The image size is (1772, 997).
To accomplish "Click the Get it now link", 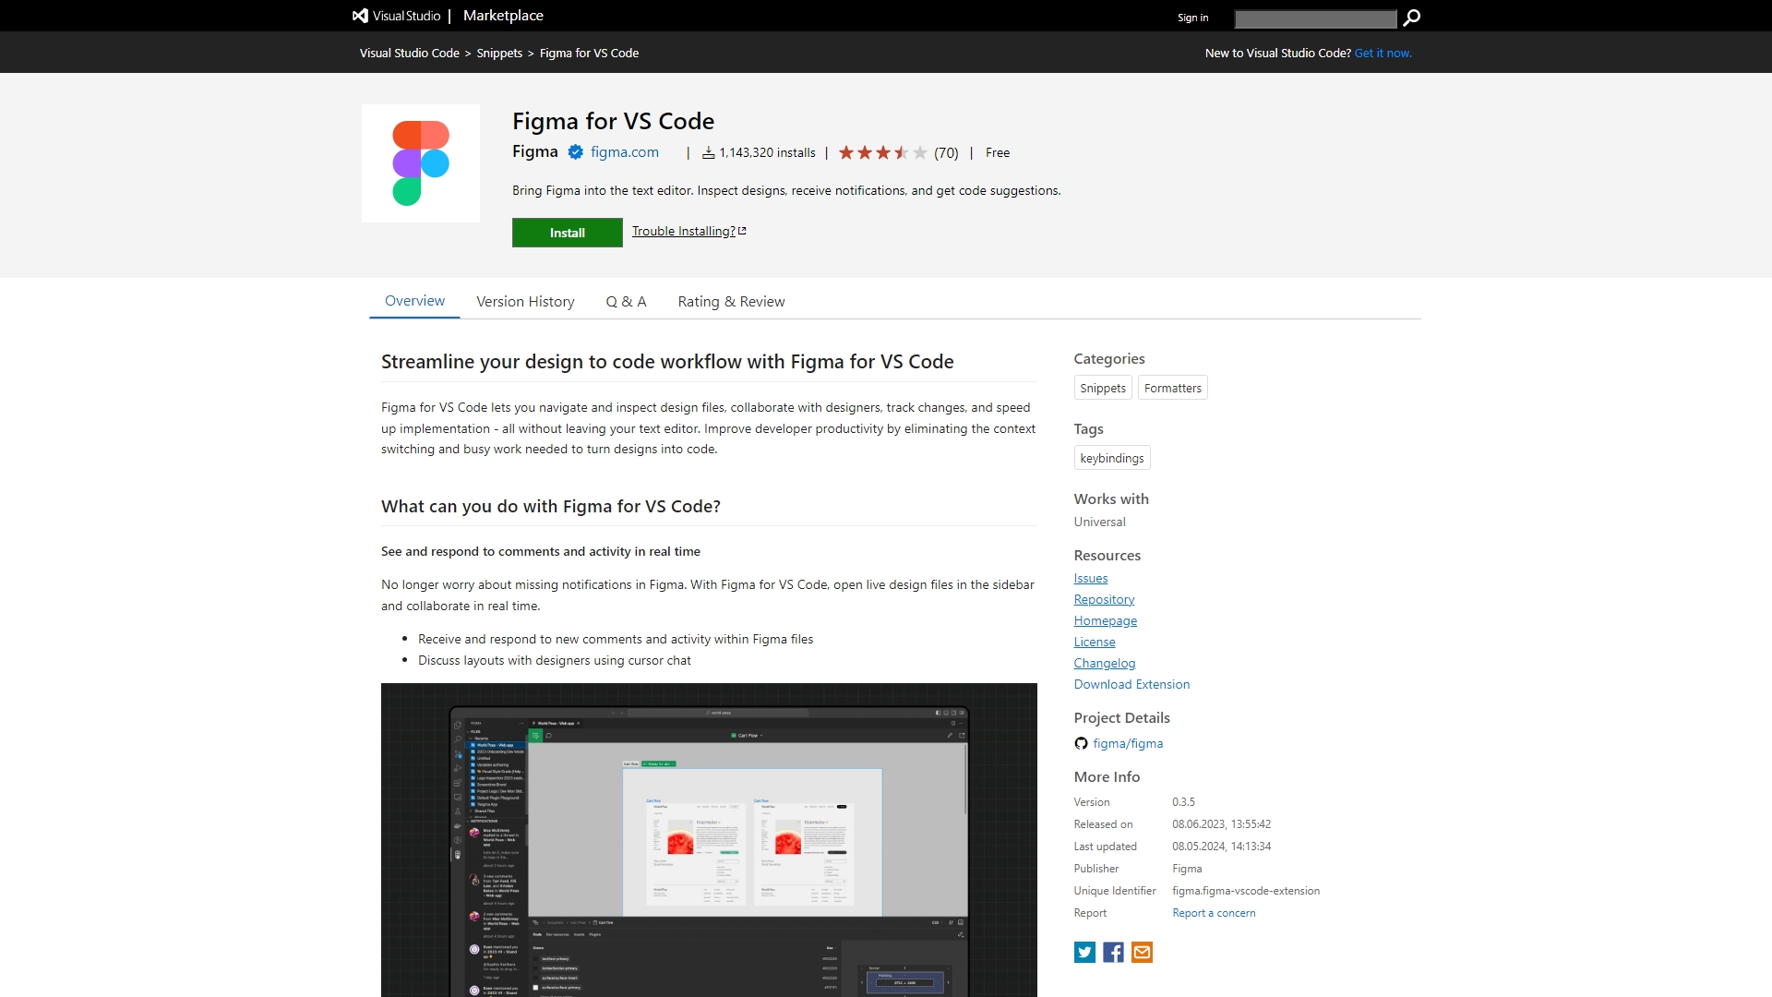I will (1383, 54).
